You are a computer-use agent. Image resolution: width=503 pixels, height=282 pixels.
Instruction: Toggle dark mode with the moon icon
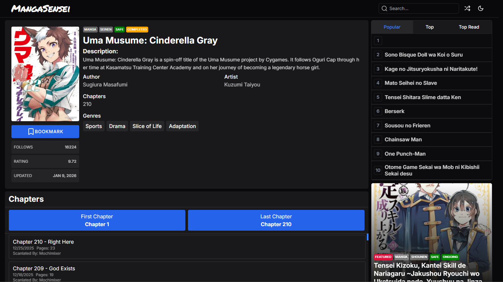pos(481,8)
